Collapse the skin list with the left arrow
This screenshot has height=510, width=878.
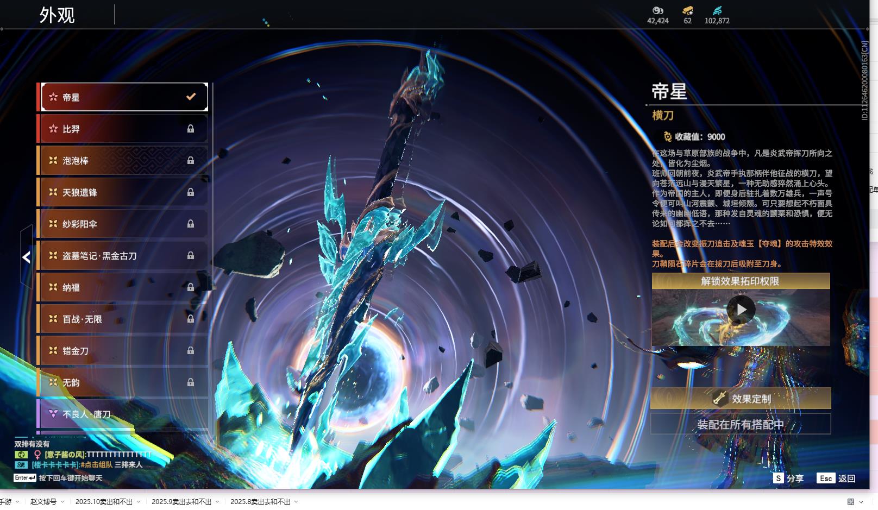26,257
